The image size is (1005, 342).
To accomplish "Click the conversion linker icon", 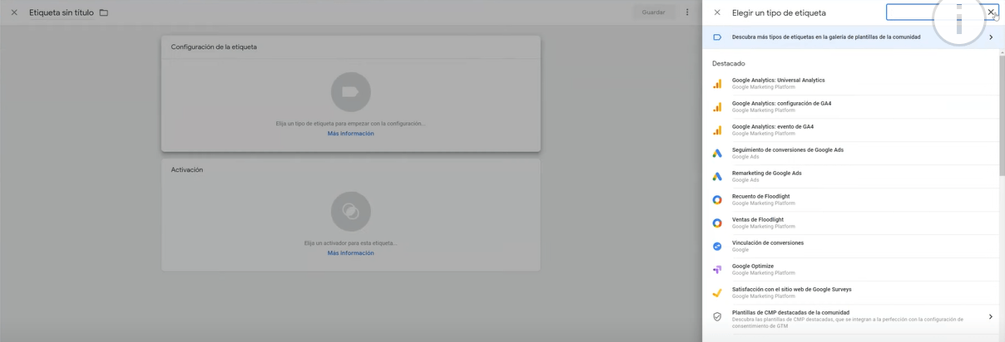I will (x=717, y=247).
